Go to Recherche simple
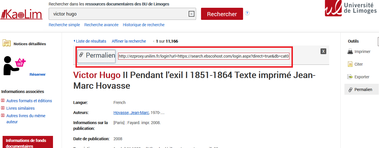 click(x=64, y=25)
